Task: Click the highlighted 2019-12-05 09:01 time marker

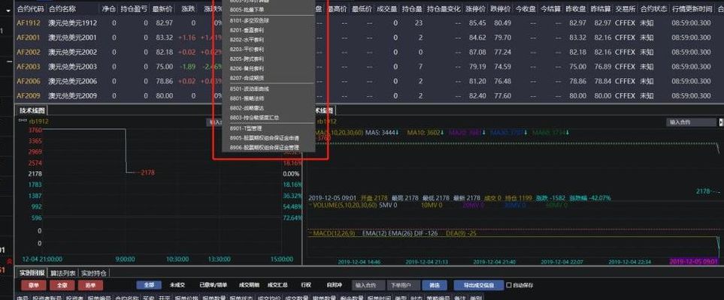Action: [x=695, y=262]
